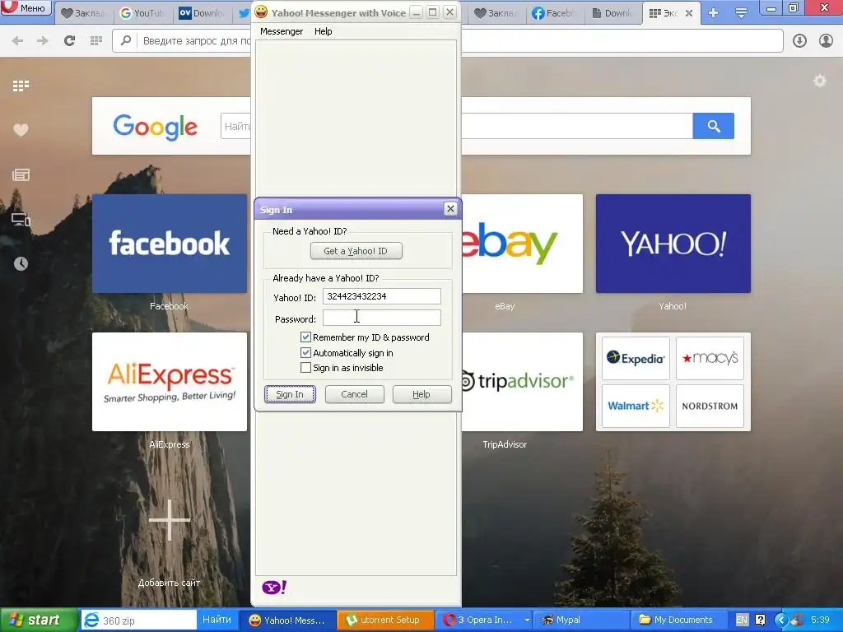Click the browser back arrow
This screenshot has height=632, width=843.
(x=17, y=41)
